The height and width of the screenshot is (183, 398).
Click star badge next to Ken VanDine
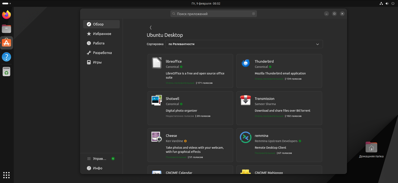(x=185, y=141)
